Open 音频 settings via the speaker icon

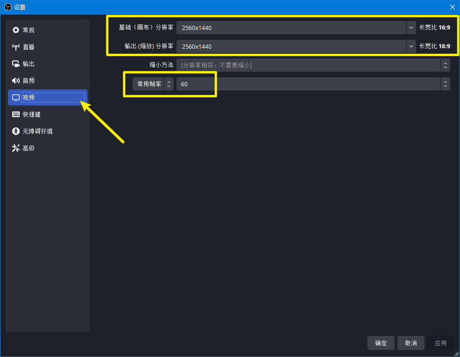pyautogui.click(x=16, y=81)
